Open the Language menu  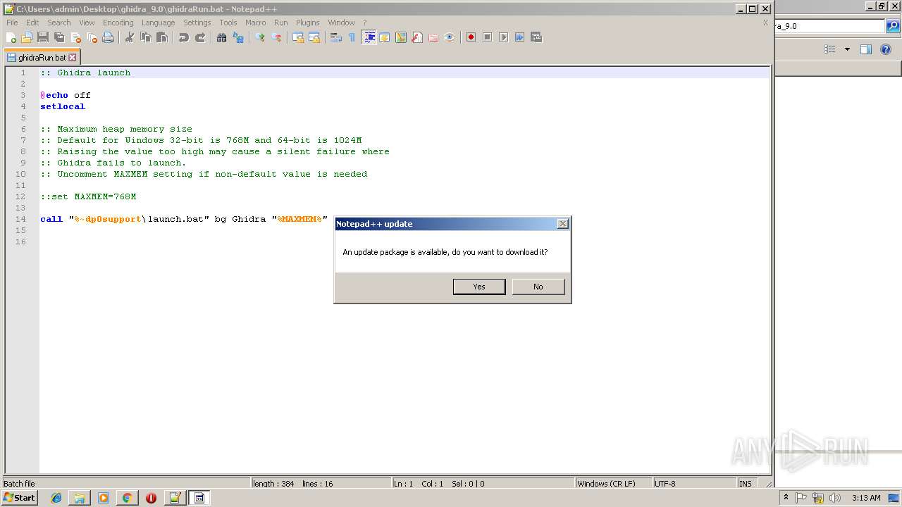click(158, 23)
